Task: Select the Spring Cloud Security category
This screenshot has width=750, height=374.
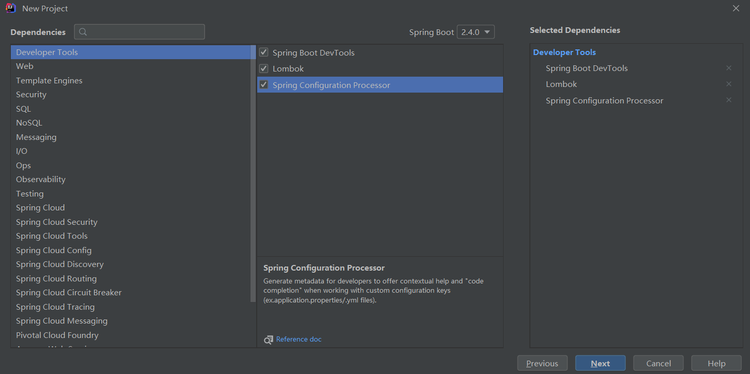Action: [x=130, y=222]
